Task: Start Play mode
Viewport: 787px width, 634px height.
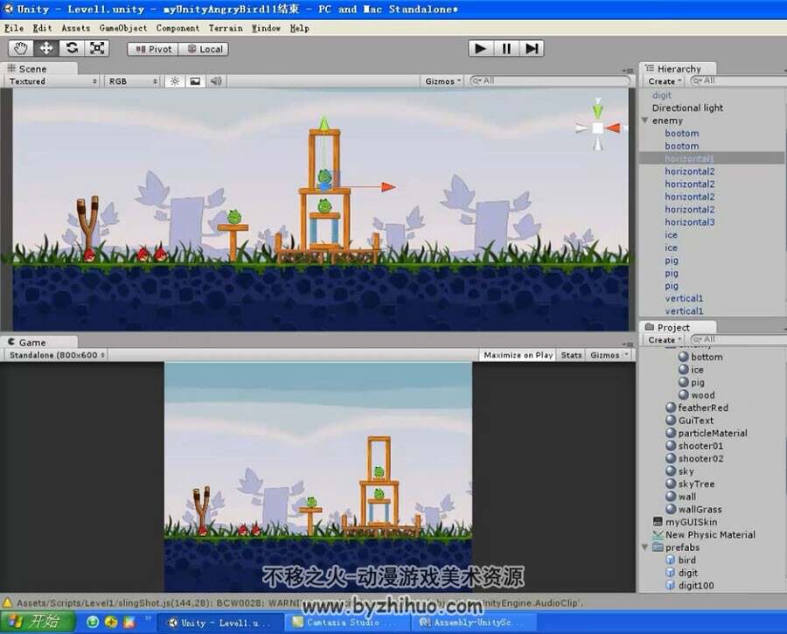Action: point(481,48)
